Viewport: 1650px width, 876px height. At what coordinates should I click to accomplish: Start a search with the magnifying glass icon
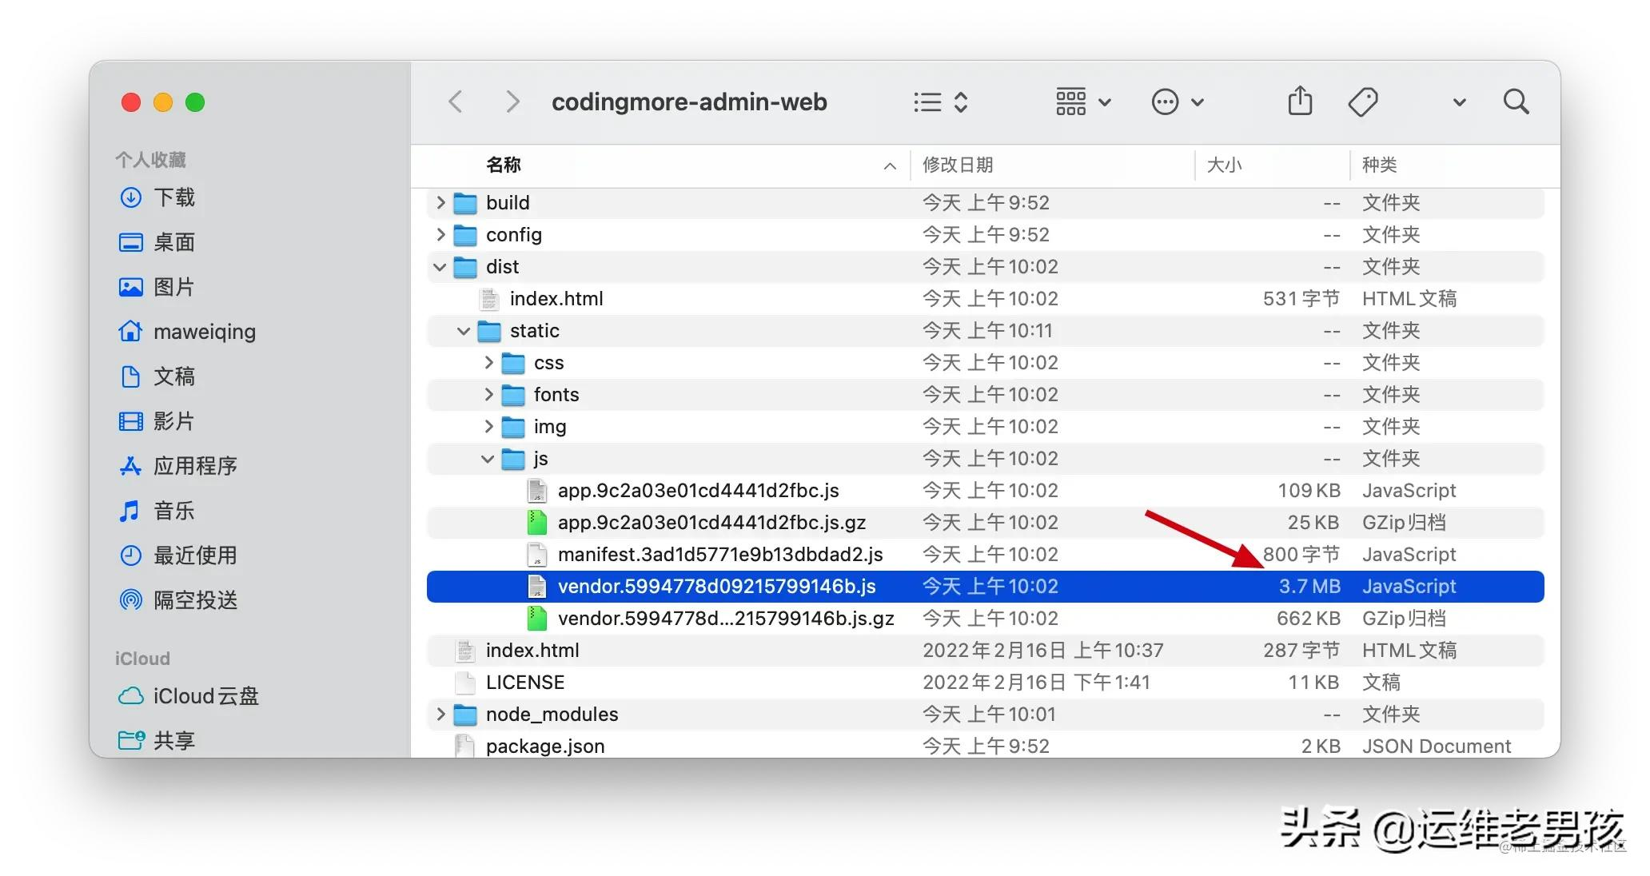(x=1516, y=102)
